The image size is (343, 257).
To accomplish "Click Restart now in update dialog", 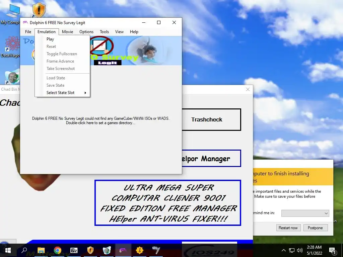I will coord(288,228).
